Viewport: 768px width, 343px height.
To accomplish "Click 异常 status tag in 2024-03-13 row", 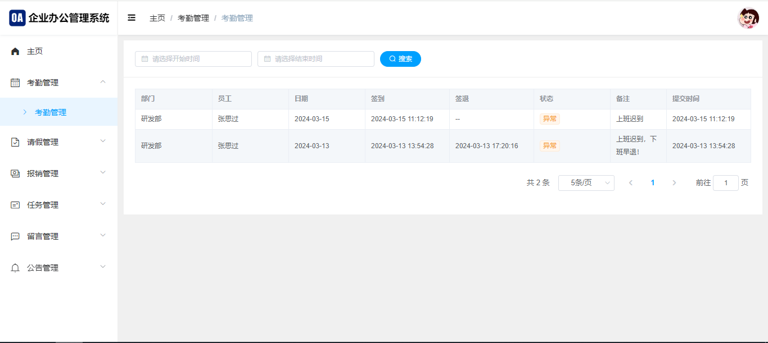I will pos(550,146).
